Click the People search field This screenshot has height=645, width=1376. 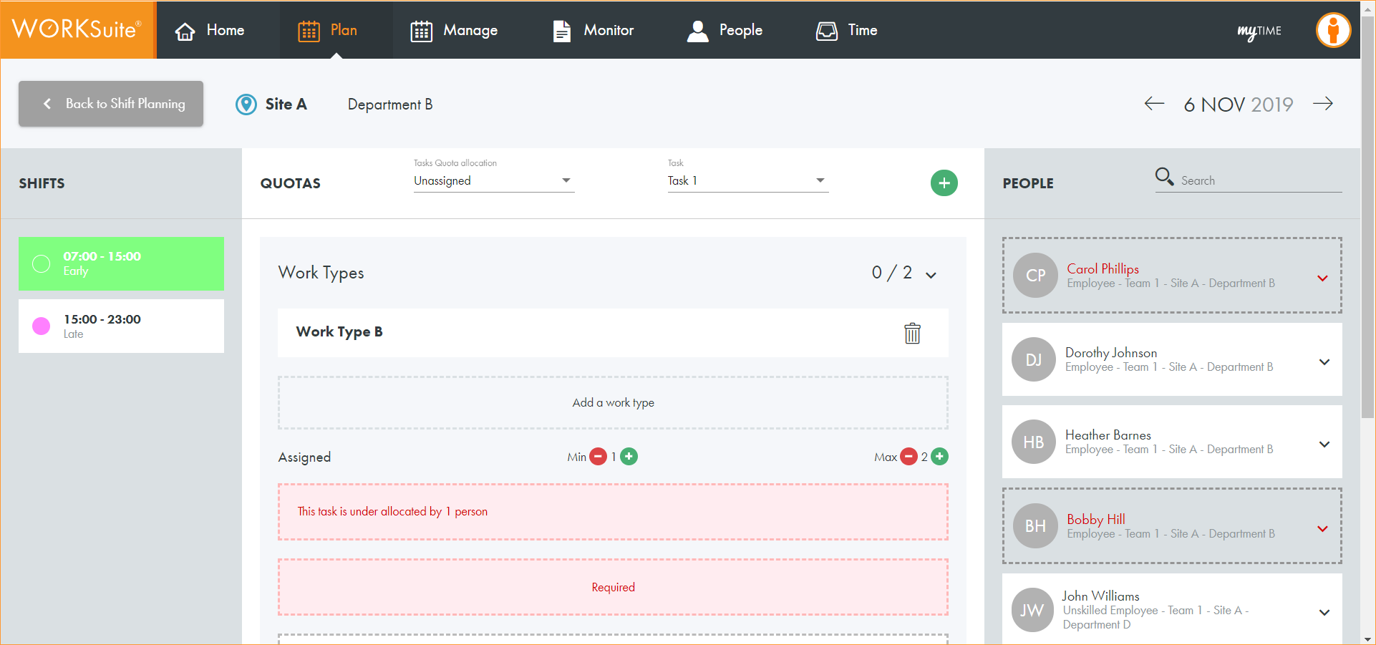tap(1259, 180)
